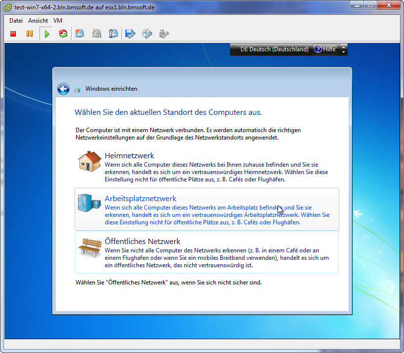Click the house icon for Heimnetzwerk
This screenshot has height=353, width=404.
tap(90, 161)
